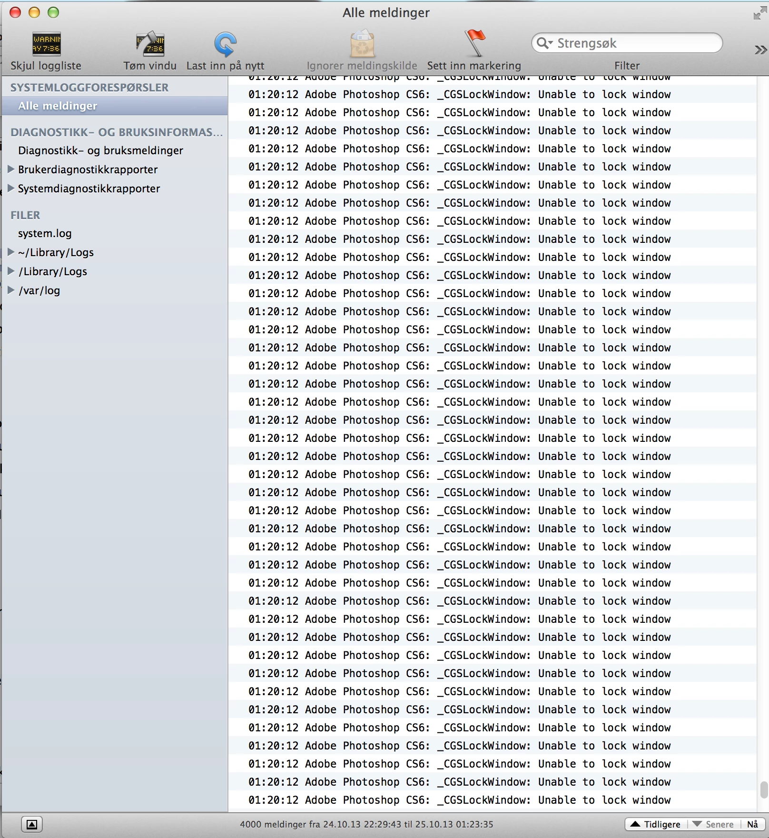Expand the /Library/Logs folder
This screenshot has width=769, height=838.
(x=11, y=271)
